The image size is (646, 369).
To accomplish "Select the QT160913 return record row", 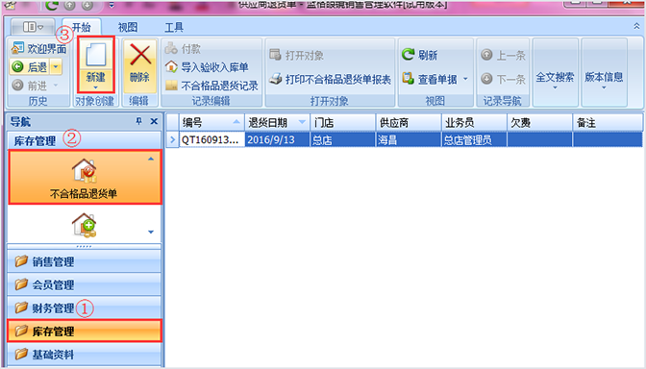I will tap(404, 139).
